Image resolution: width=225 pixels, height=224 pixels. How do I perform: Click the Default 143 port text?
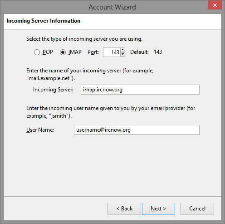tap(146, 52)
